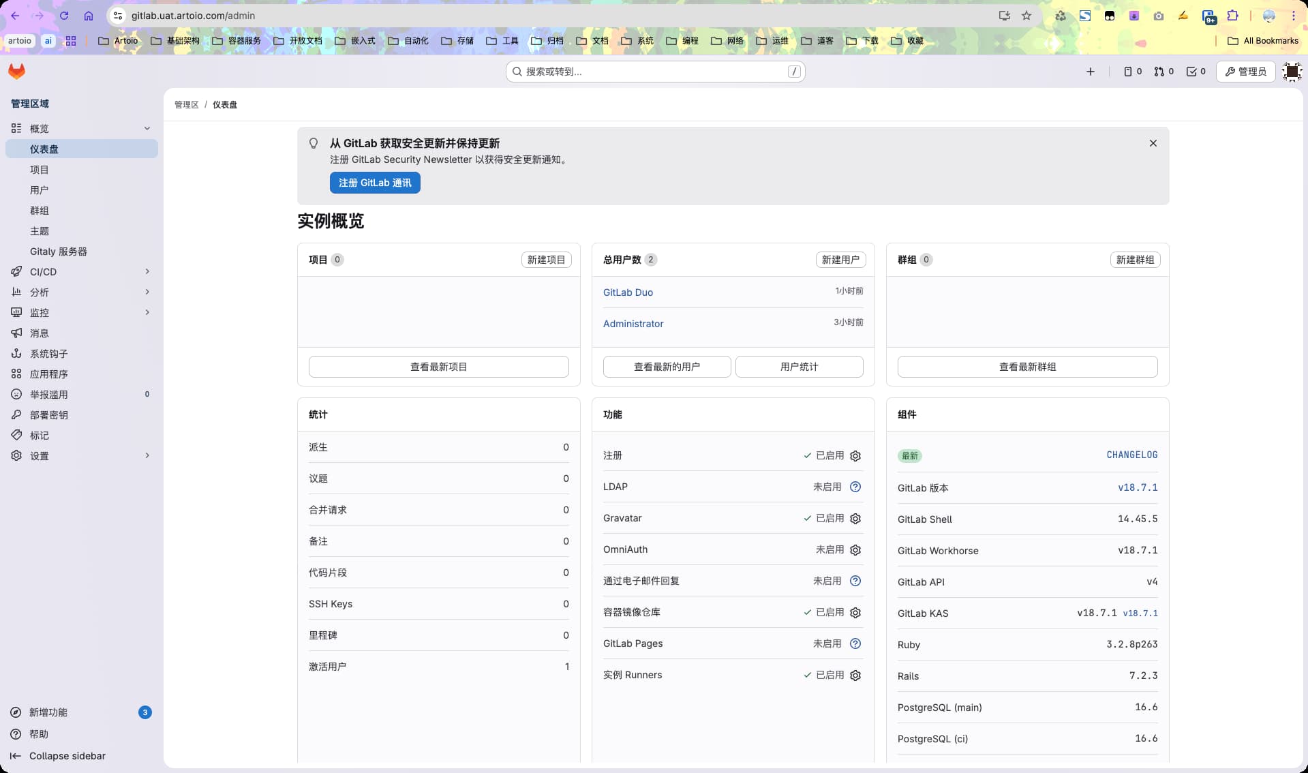Screen dimensions: 1308x773
Task: Click the GitLab fox logo
Action: pos(16,72)
